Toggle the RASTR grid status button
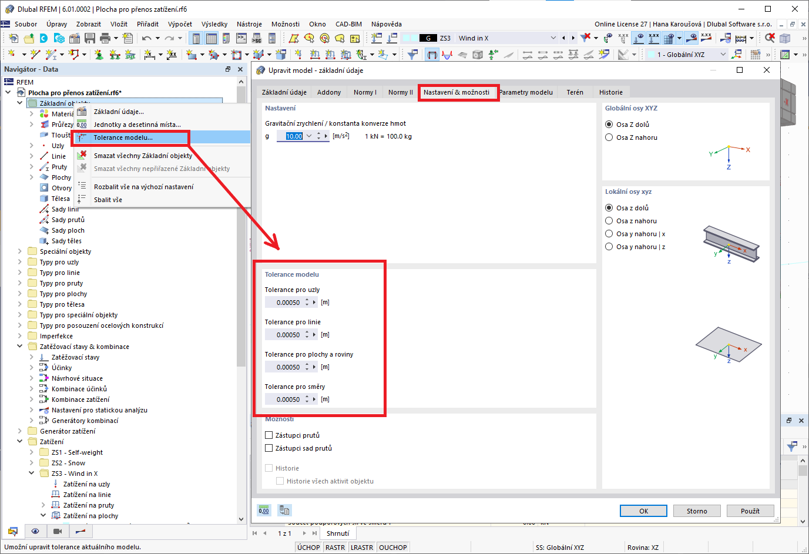Image resolution: width=809 pixels, height=554 pixels. [x=335, y=548]
